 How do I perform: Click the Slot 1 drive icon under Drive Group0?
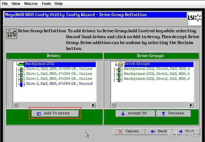click(120, 74)
